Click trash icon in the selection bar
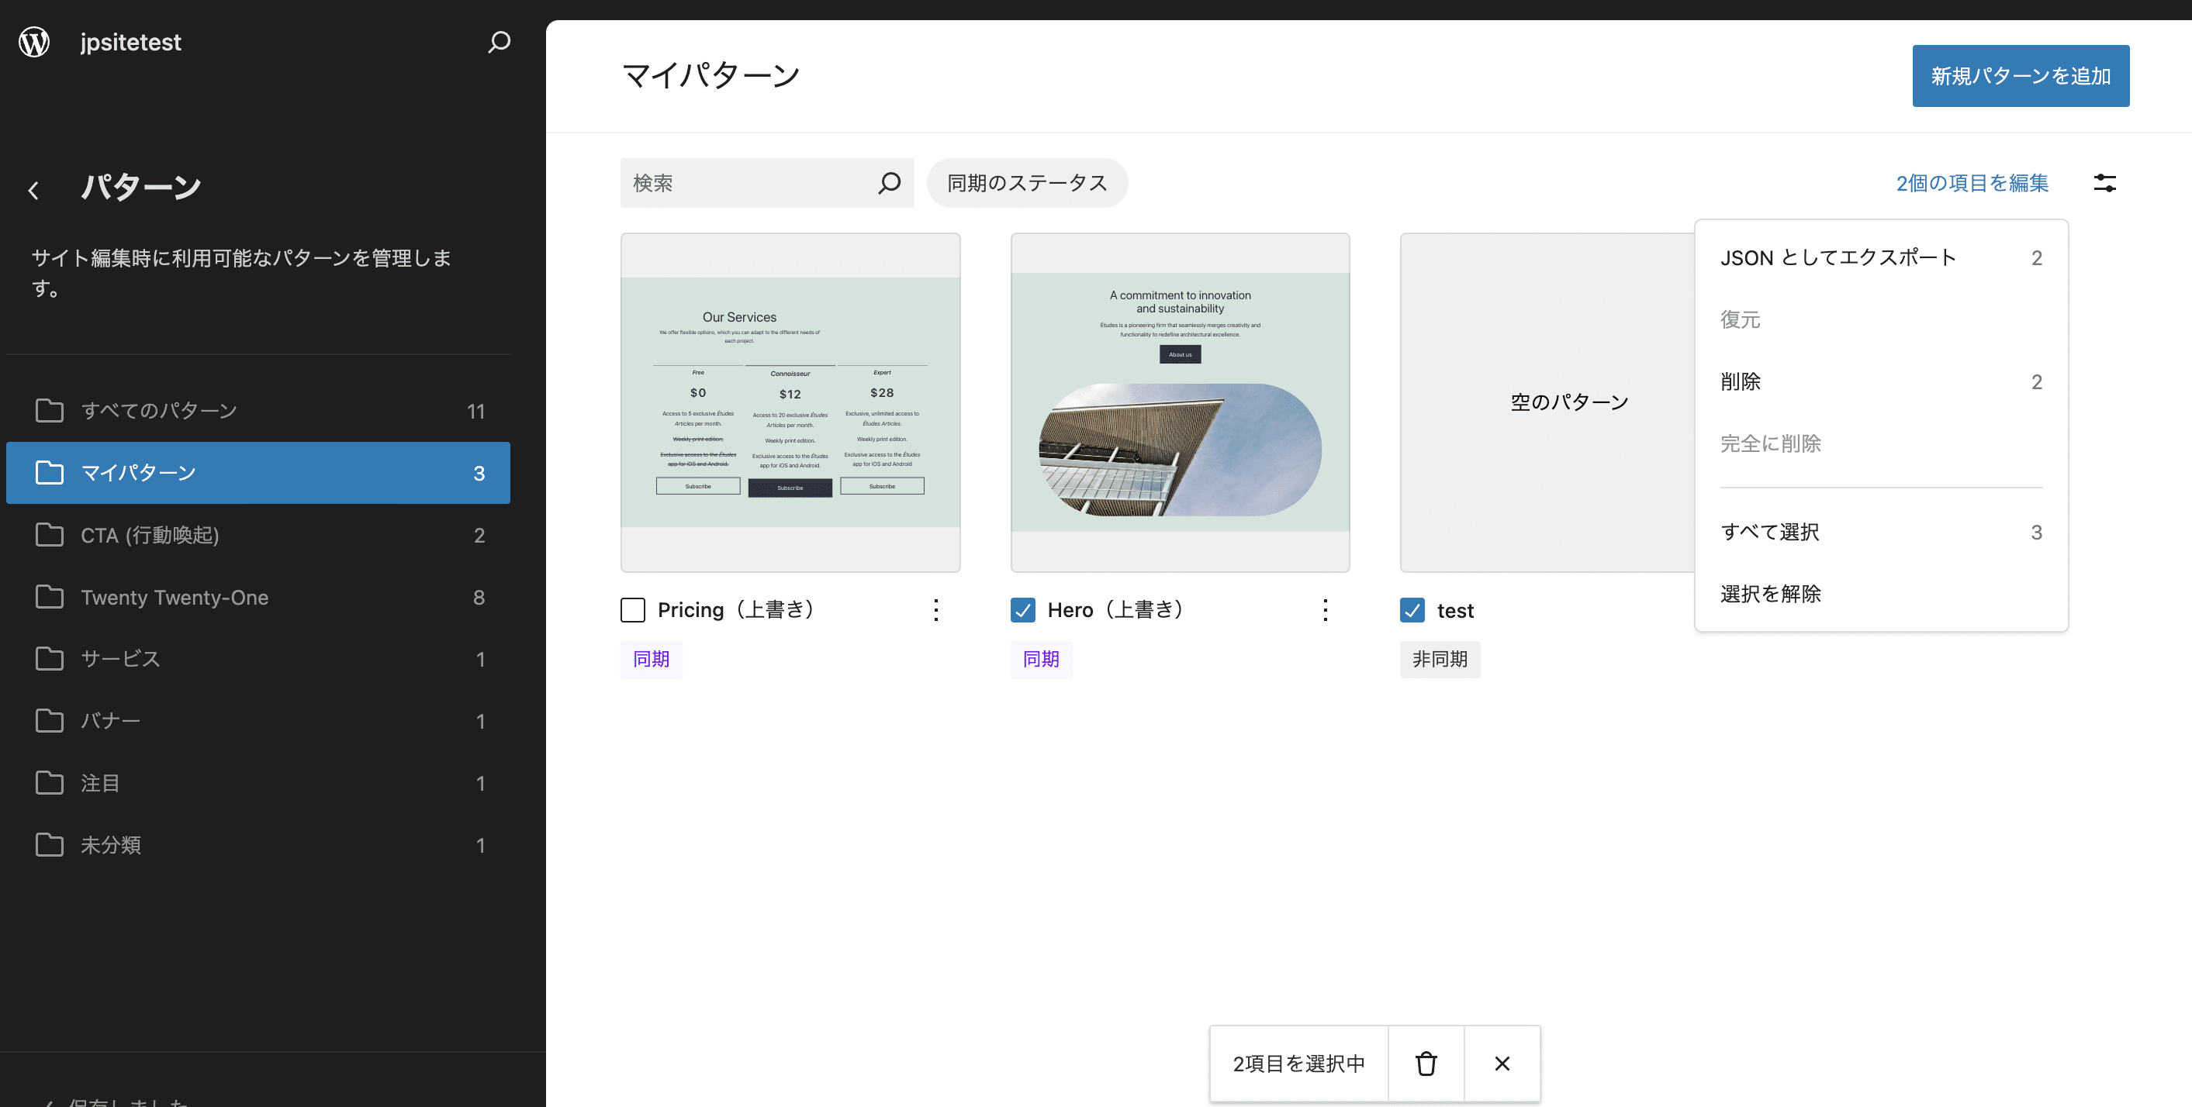 tap(1426, 1064)
